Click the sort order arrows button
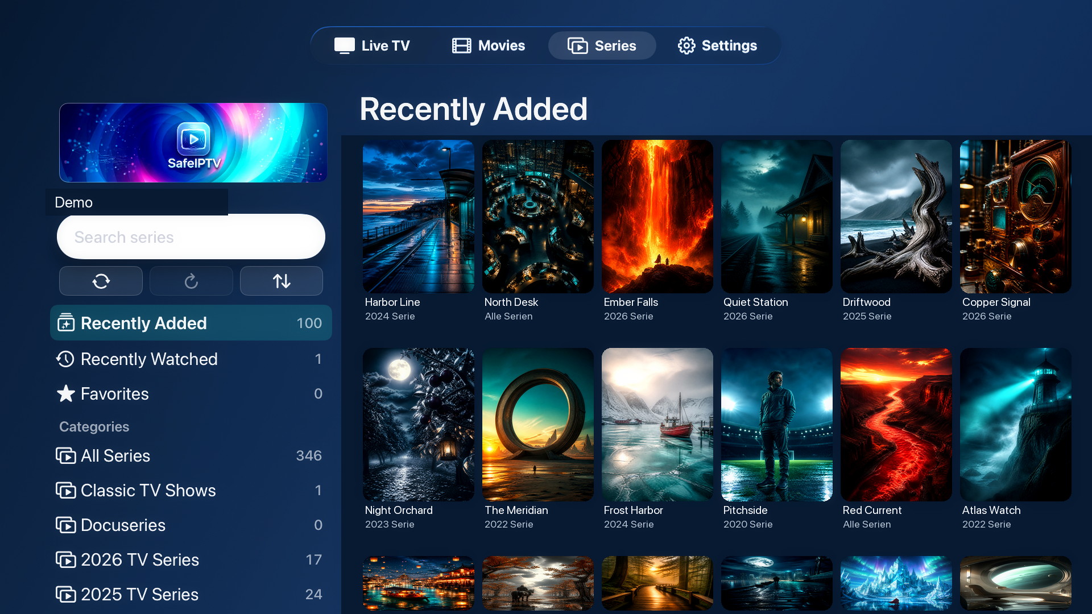Screen dimensions: 1092x614 click(x=282, y=281)
